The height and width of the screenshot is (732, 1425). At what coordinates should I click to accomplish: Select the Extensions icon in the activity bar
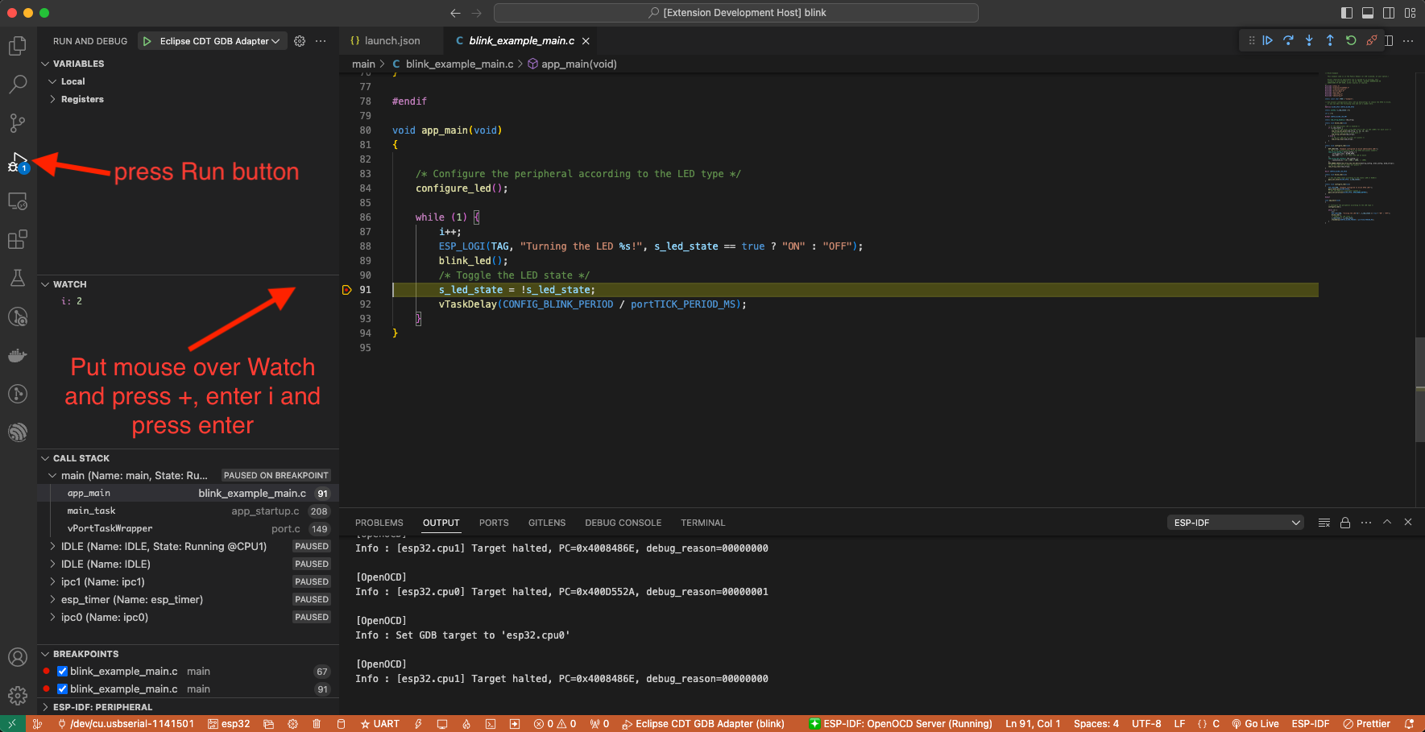coord(18,239)
